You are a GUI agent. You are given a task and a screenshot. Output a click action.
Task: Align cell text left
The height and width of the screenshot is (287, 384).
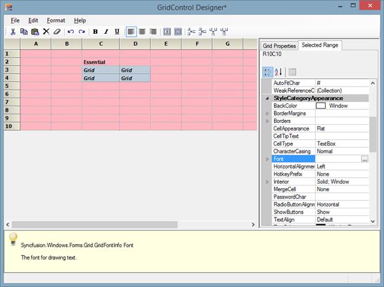click(x=131, y=32)
